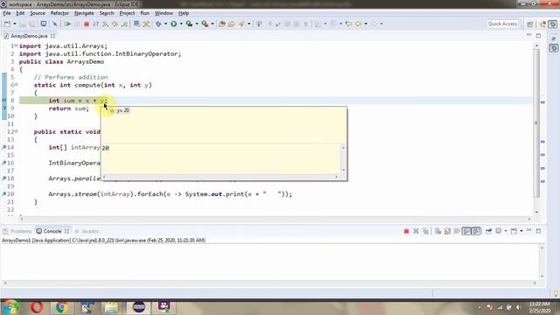Open the Project menu
The height and width of the screenshot is (315, 560).
pyautogui.click(x=127, y=13)
